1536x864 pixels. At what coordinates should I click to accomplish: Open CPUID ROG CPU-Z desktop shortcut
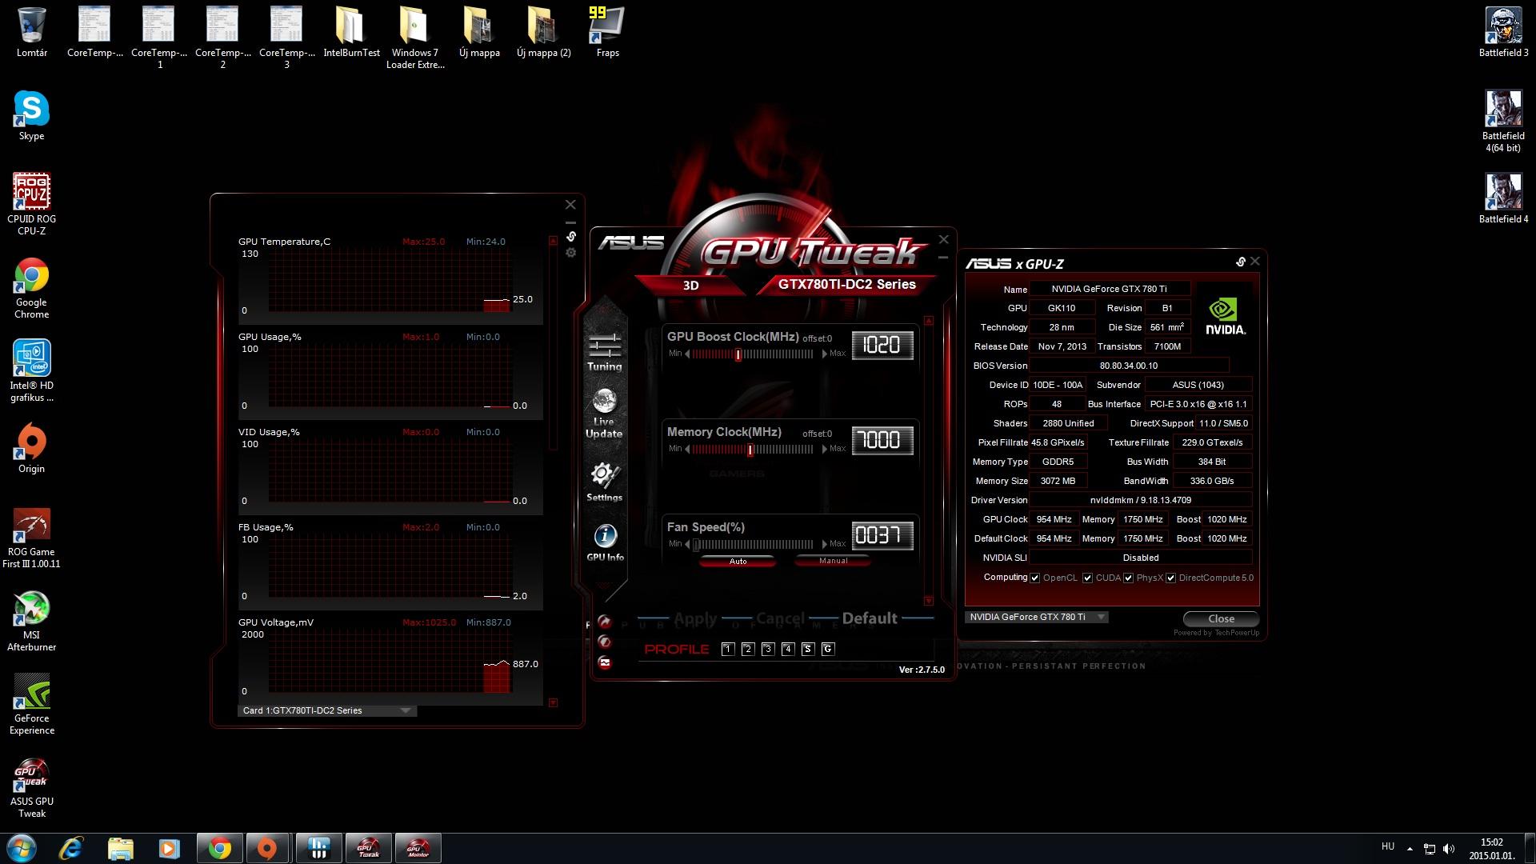[31, 205]
